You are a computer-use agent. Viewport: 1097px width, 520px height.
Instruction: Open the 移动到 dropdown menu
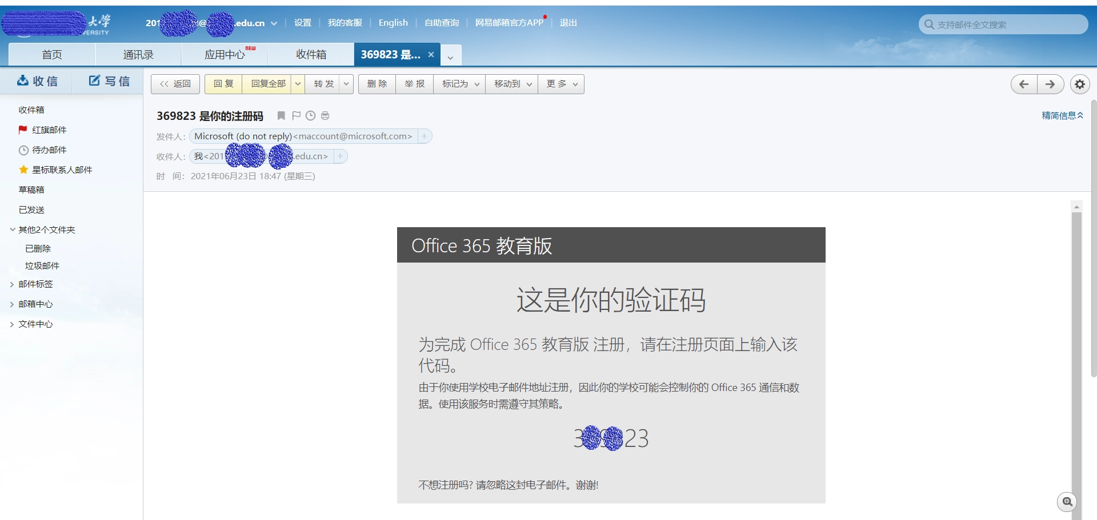[511, 84]
